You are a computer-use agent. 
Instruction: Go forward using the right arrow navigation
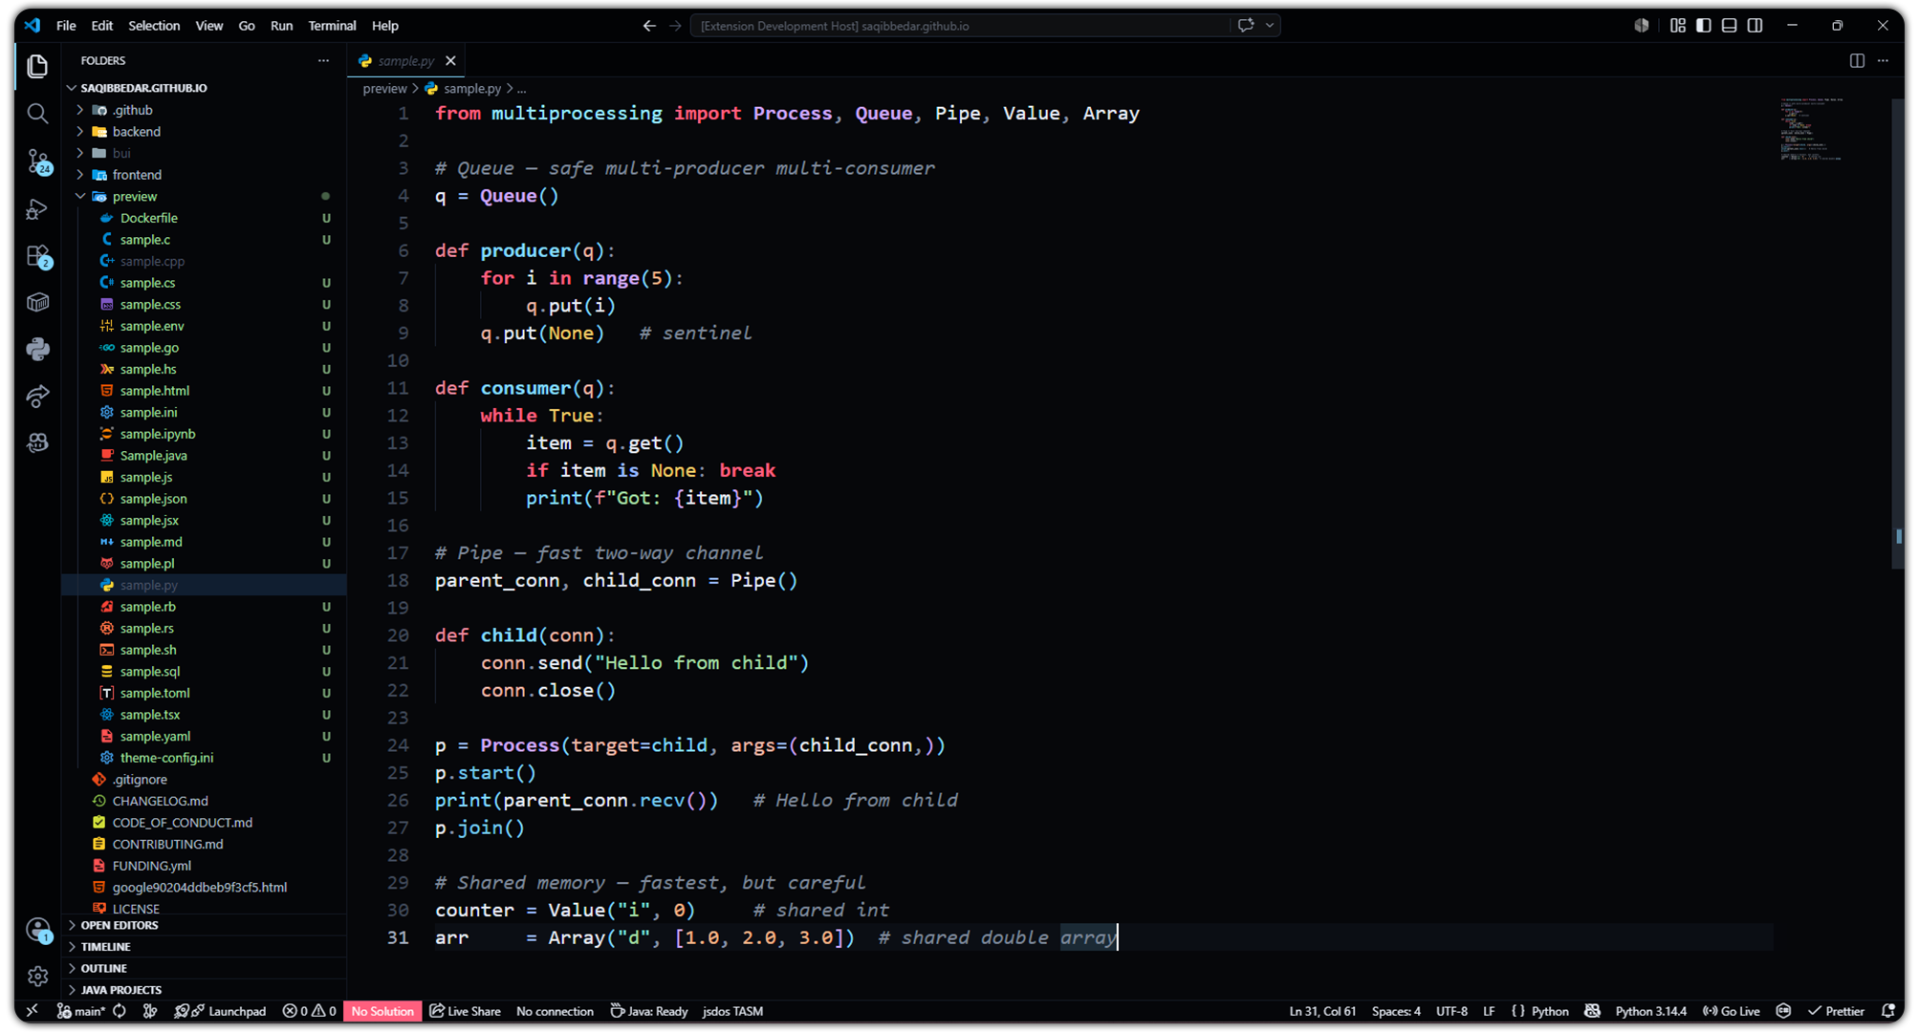(x=675, y=26)
